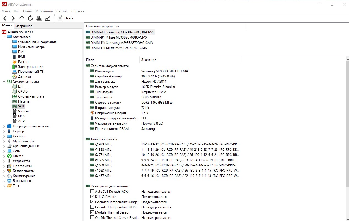Switch to the Меню tab
The image size is (349, 221).
coord(7,26)
